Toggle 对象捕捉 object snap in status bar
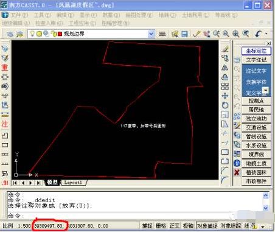This screenshot has width=275, height=232. click(207, 226)
